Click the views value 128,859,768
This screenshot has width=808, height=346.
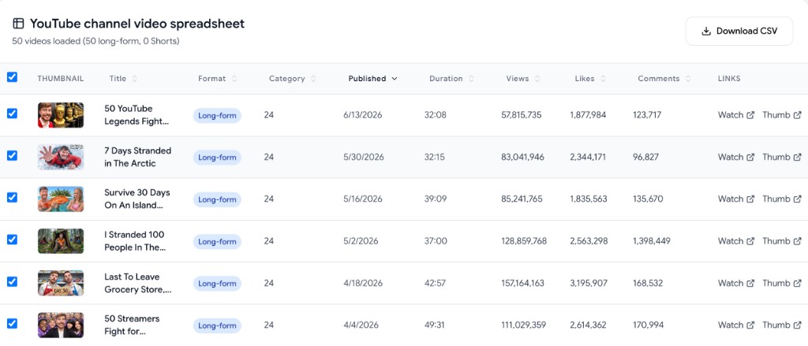(x=524, y=241)
